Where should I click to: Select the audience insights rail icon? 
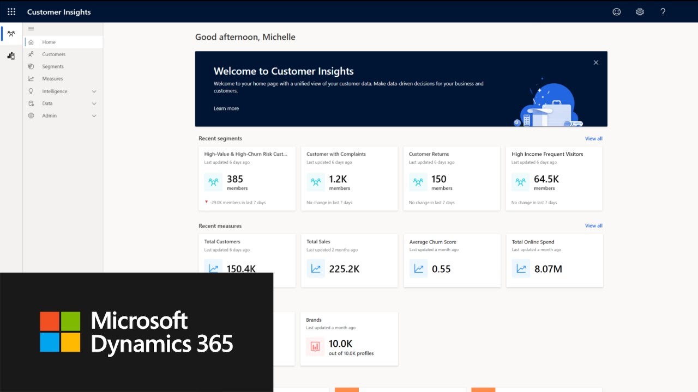pyautogui.click(x=11, y=34)
